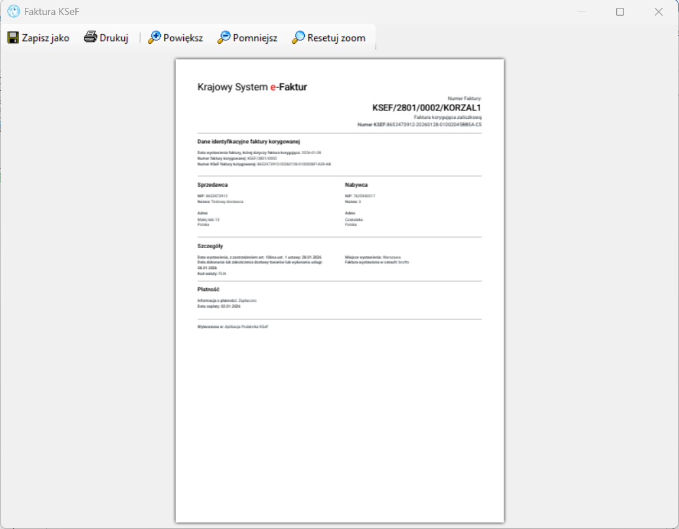
Task: Click the magnifier icon beside Resetuj zoom
Action: click(x=298, y=37)
